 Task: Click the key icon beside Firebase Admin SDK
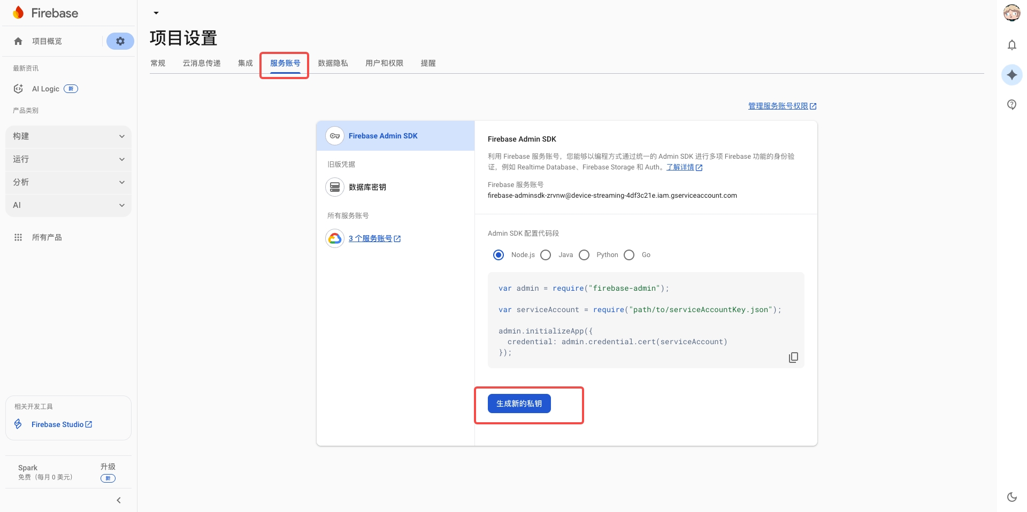pyautogui.click(x=335, y=136)
